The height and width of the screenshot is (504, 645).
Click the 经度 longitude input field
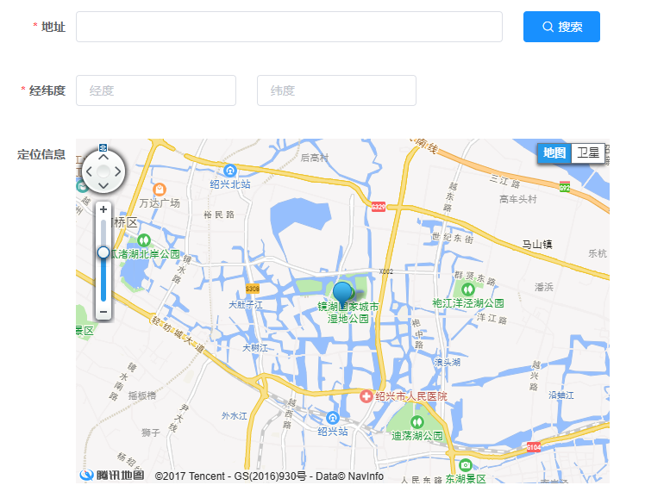156,90
